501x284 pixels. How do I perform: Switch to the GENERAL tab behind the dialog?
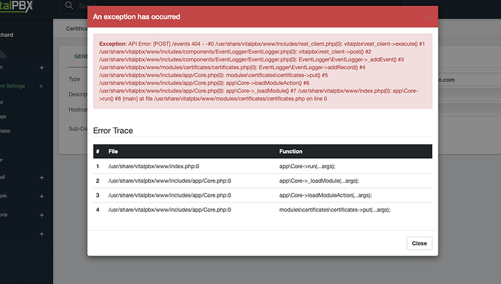point(81,56)
